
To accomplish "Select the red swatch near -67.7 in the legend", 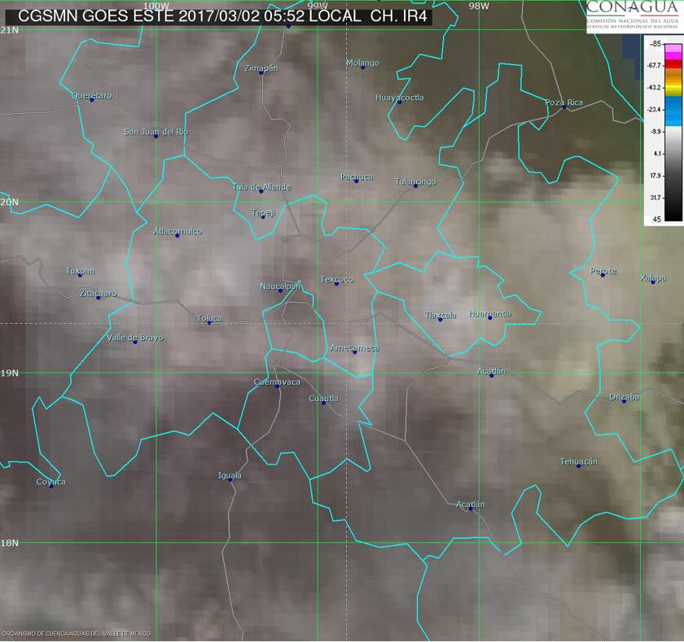I will [x=673, y=64].
